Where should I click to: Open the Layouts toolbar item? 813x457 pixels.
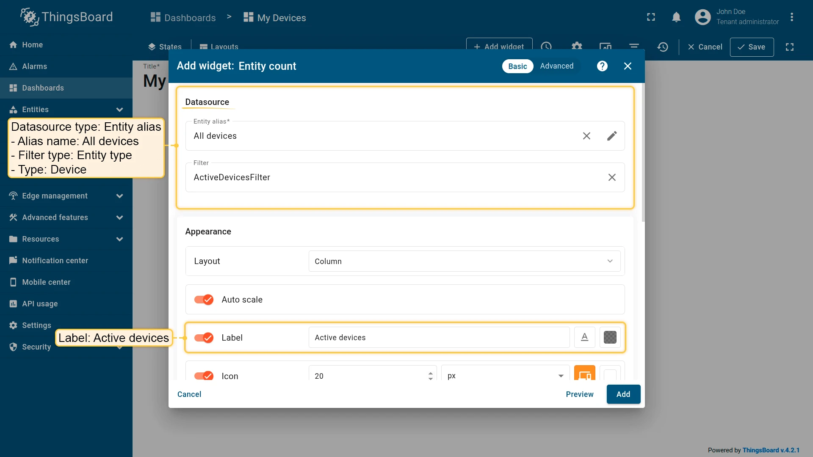[x=219, y=47]
